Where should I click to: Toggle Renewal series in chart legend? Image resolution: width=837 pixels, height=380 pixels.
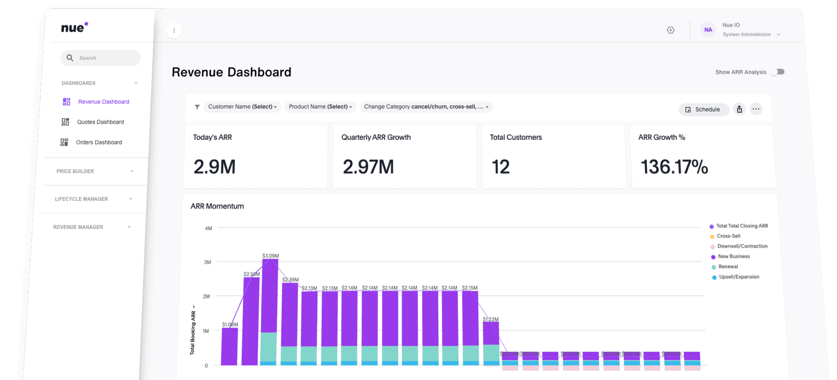[728, 267]
